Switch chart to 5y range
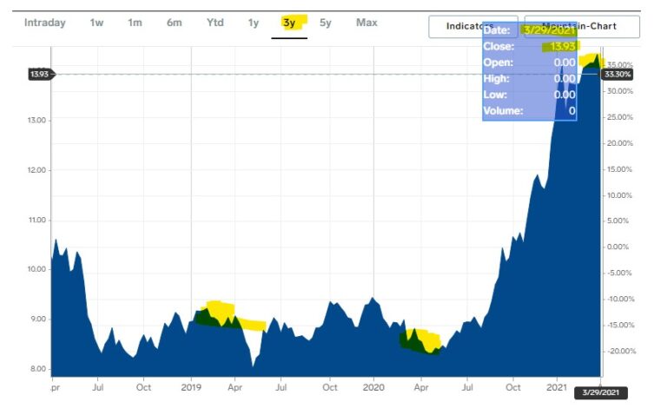Viewport: 667px width, 415px height. tap(325, 23)
